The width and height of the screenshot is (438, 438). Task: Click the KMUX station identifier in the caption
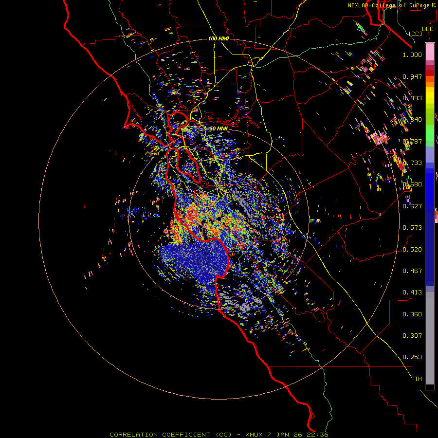(x=254, y=435)
